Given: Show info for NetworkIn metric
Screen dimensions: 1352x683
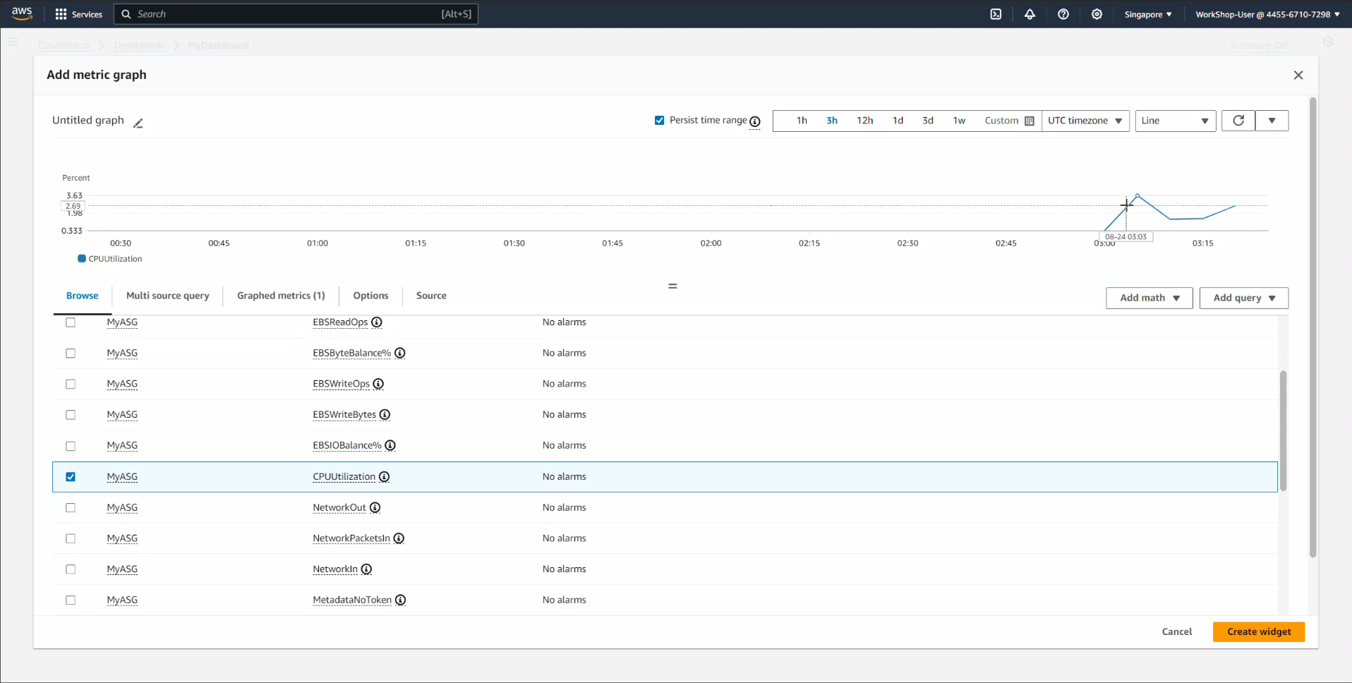Looking at the screenshot, I should tap(366, 569).
